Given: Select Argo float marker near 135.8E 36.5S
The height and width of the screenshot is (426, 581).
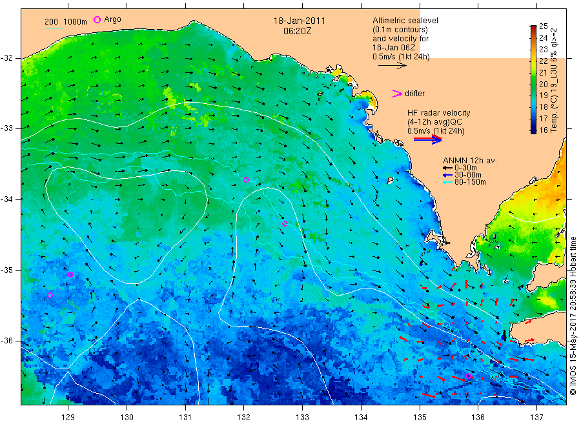Looking at the screenshot, I should (468, 376).
